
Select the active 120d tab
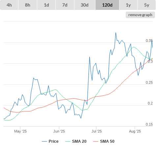[x=107, y=5]
